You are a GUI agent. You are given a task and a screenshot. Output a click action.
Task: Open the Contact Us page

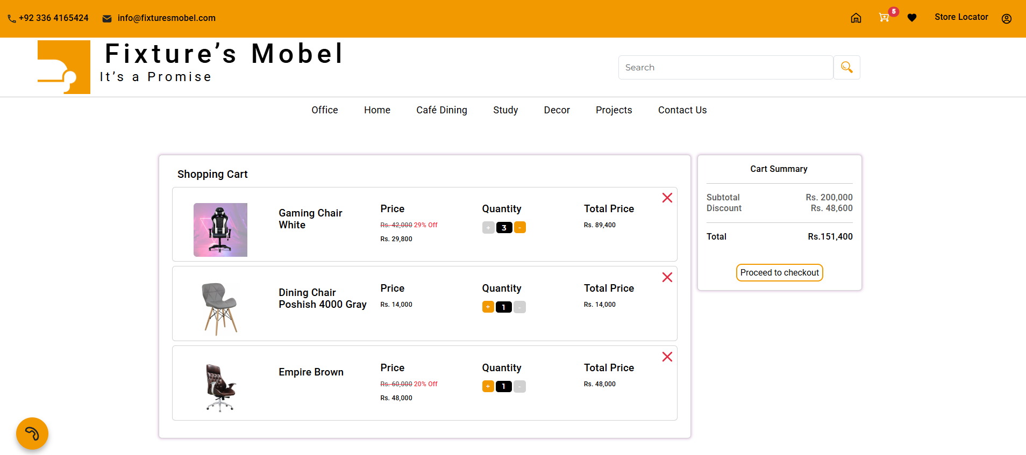click(x=682, y=110)
